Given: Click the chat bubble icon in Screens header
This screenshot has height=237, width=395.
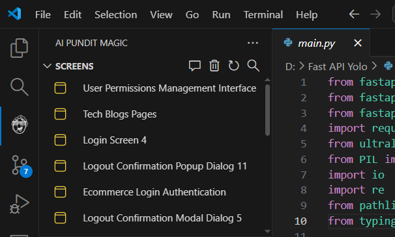Looking at the screenshot, I should [x=195, y=66].
